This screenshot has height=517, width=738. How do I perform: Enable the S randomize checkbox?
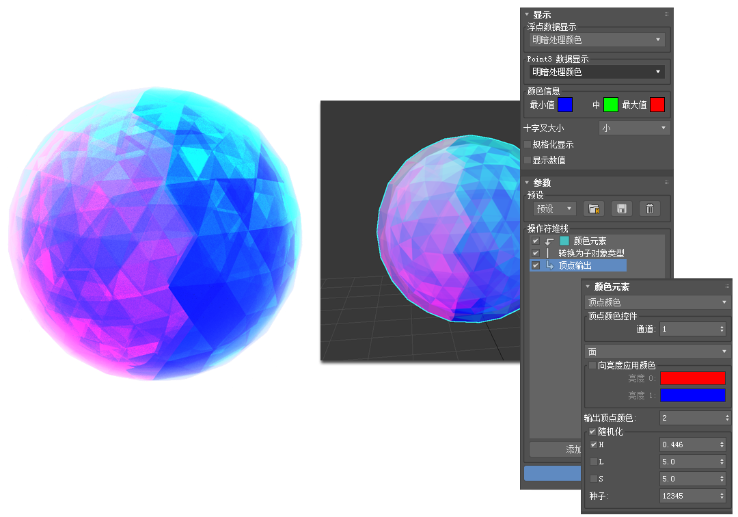click(x=594, y=479)
